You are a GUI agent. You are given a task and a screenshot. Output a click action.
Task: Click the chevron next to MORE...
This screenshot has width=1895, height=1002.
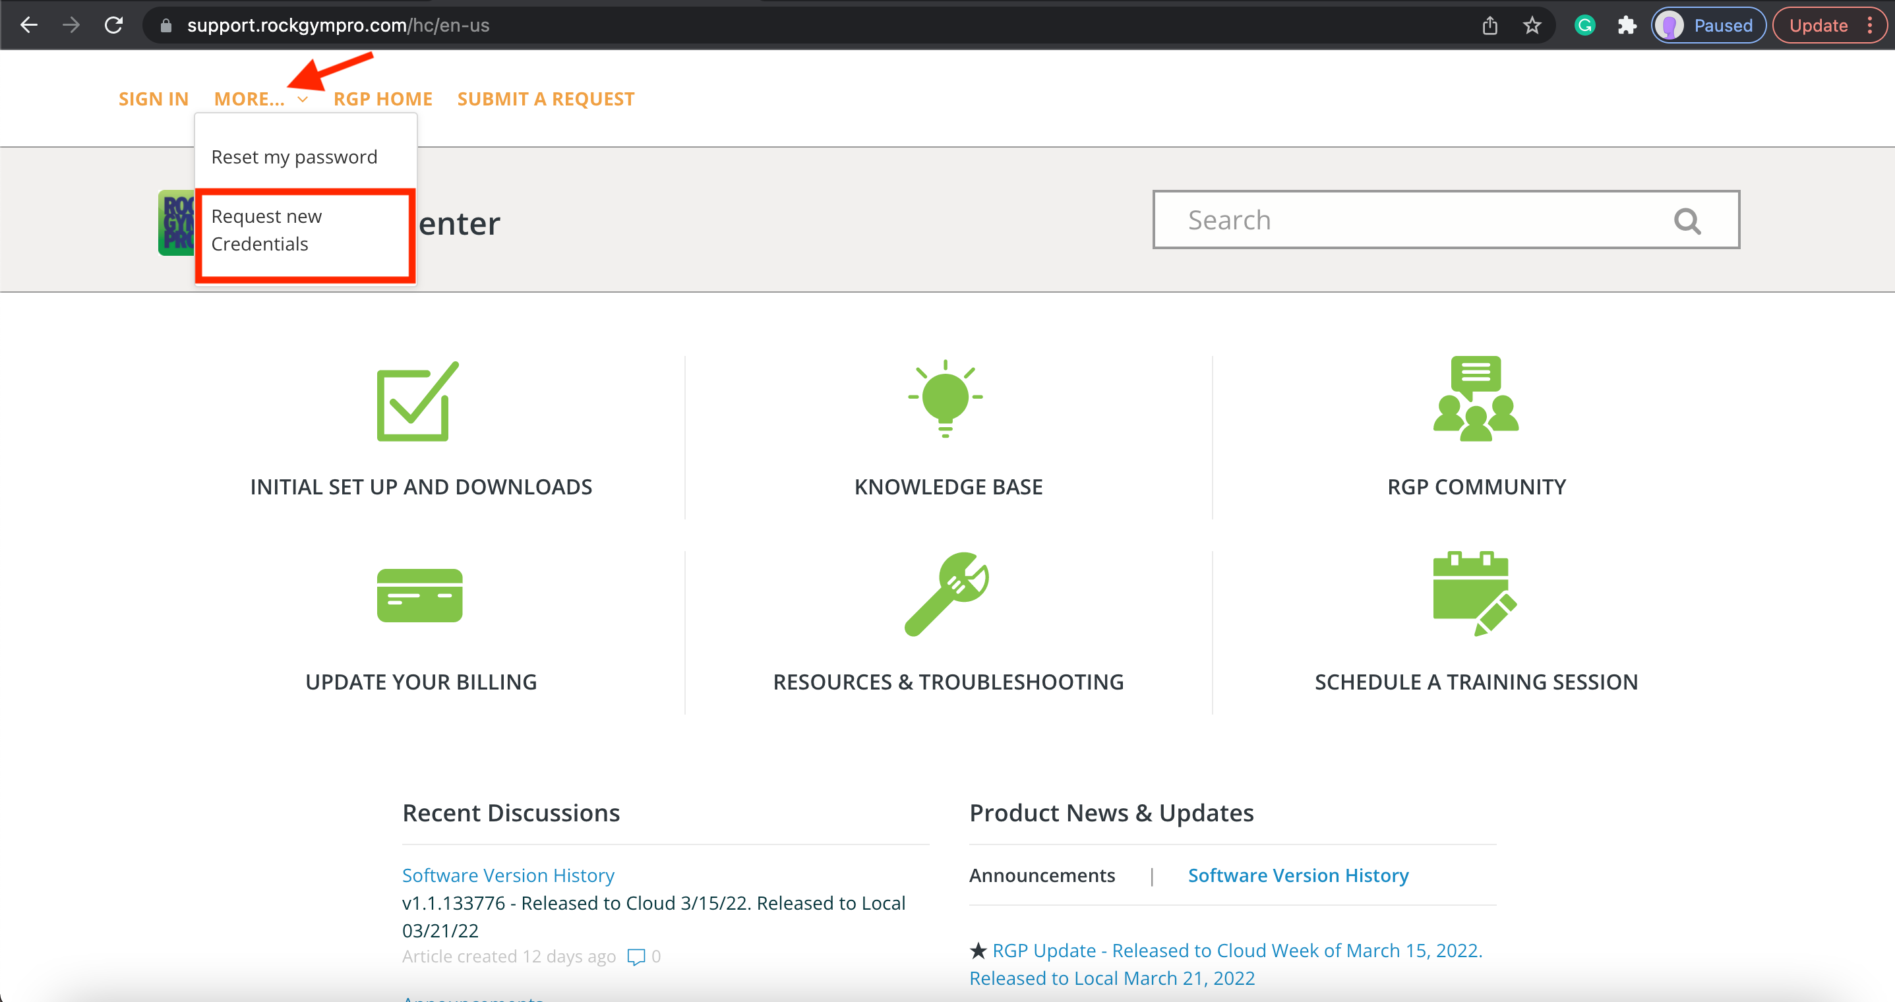303,100
